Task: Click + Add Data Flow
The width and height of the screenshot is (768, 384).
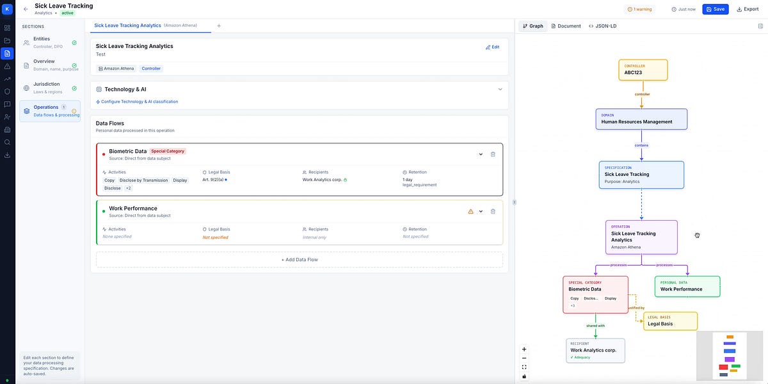Action: pyautogui.click(x=300, y=259)
